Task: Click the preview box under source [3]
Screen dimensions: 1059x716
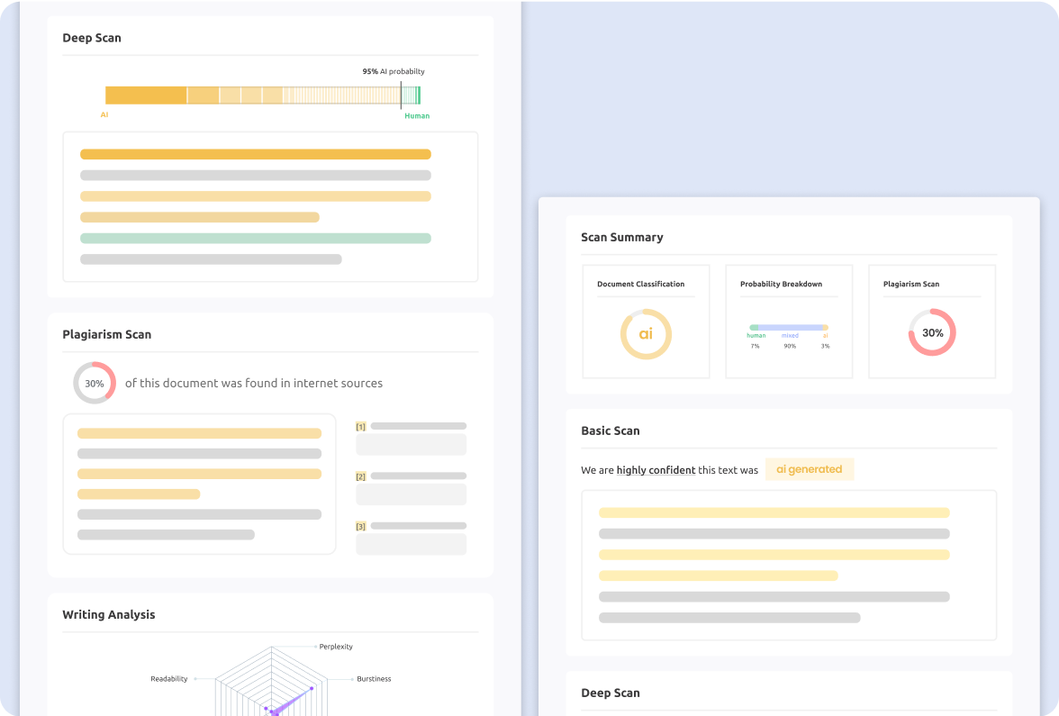Action: point(412,544)
